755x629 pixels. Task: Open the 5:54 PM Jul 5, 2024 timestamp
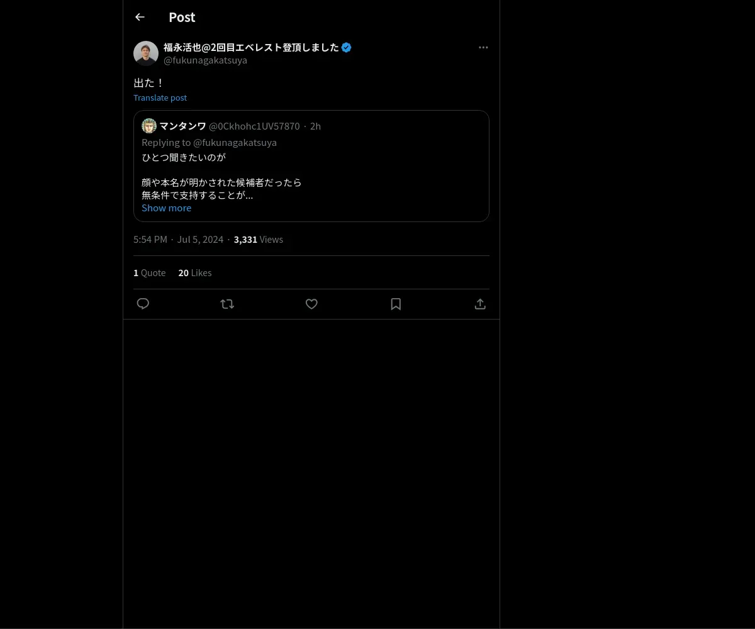click(x=179, y=239)
